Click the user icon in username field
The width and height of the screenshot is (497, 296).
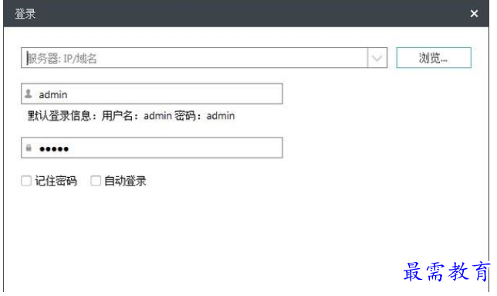pyautogui.click(x=29, y=94)
